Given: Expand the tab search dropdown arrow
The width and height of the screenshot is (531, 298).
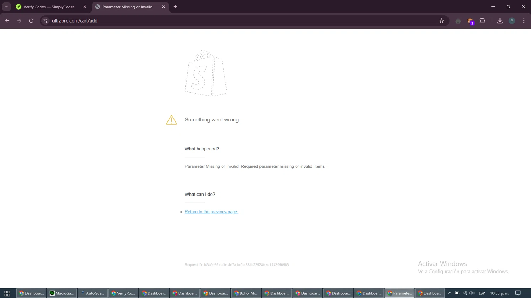Looking at the screenshot, I should 6,7.
